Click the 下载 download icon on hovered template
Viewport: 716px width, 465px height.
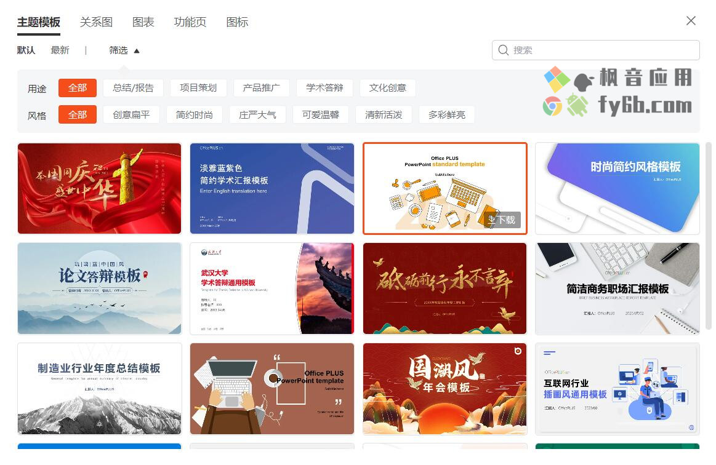(x=502, y=220)
